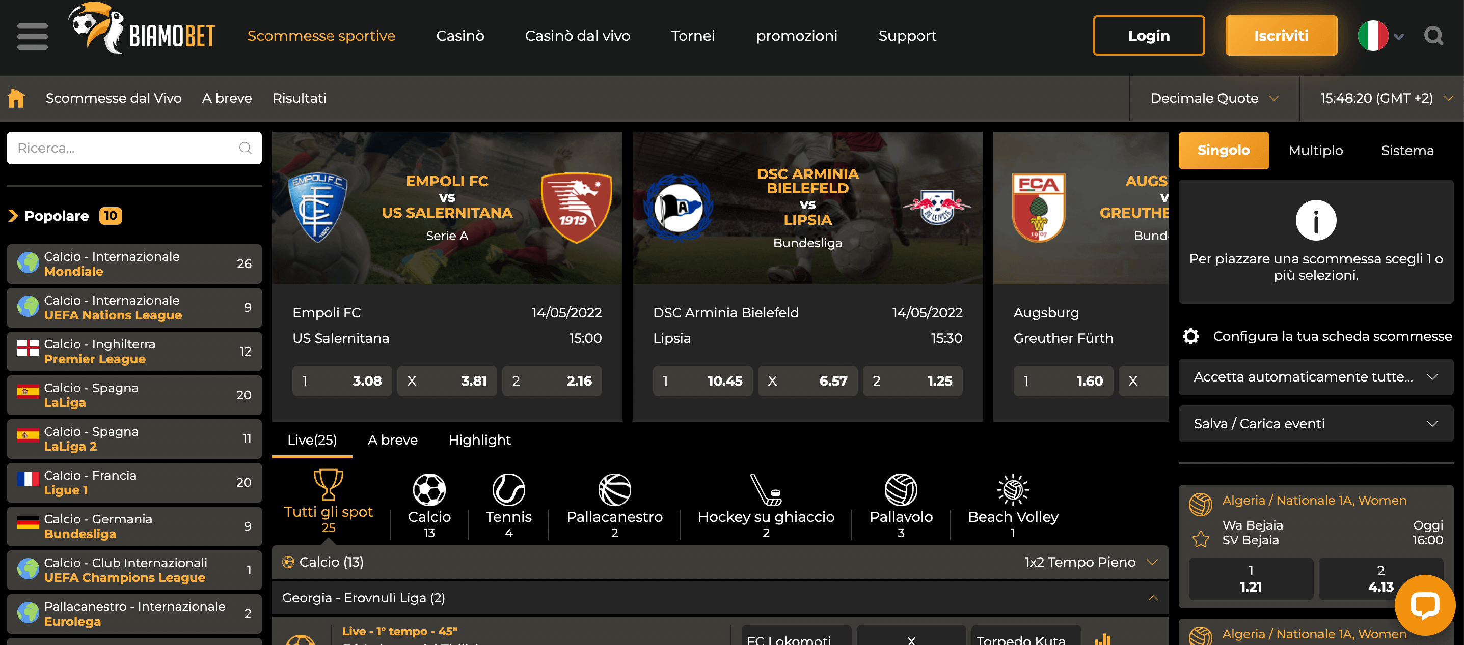Switch to the Highlight tab
This screenshot has height=645, width=1464.
[x=479, y=439]
